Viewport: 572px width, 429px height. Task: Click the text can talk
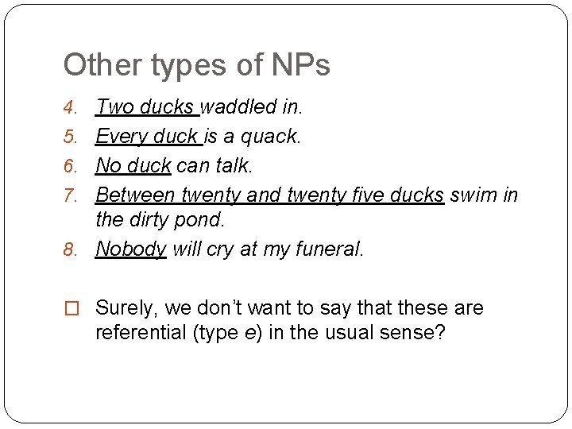[x=214, y=165]
